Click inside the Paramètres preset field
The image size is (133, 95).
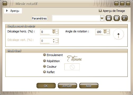tap(76, 18)
